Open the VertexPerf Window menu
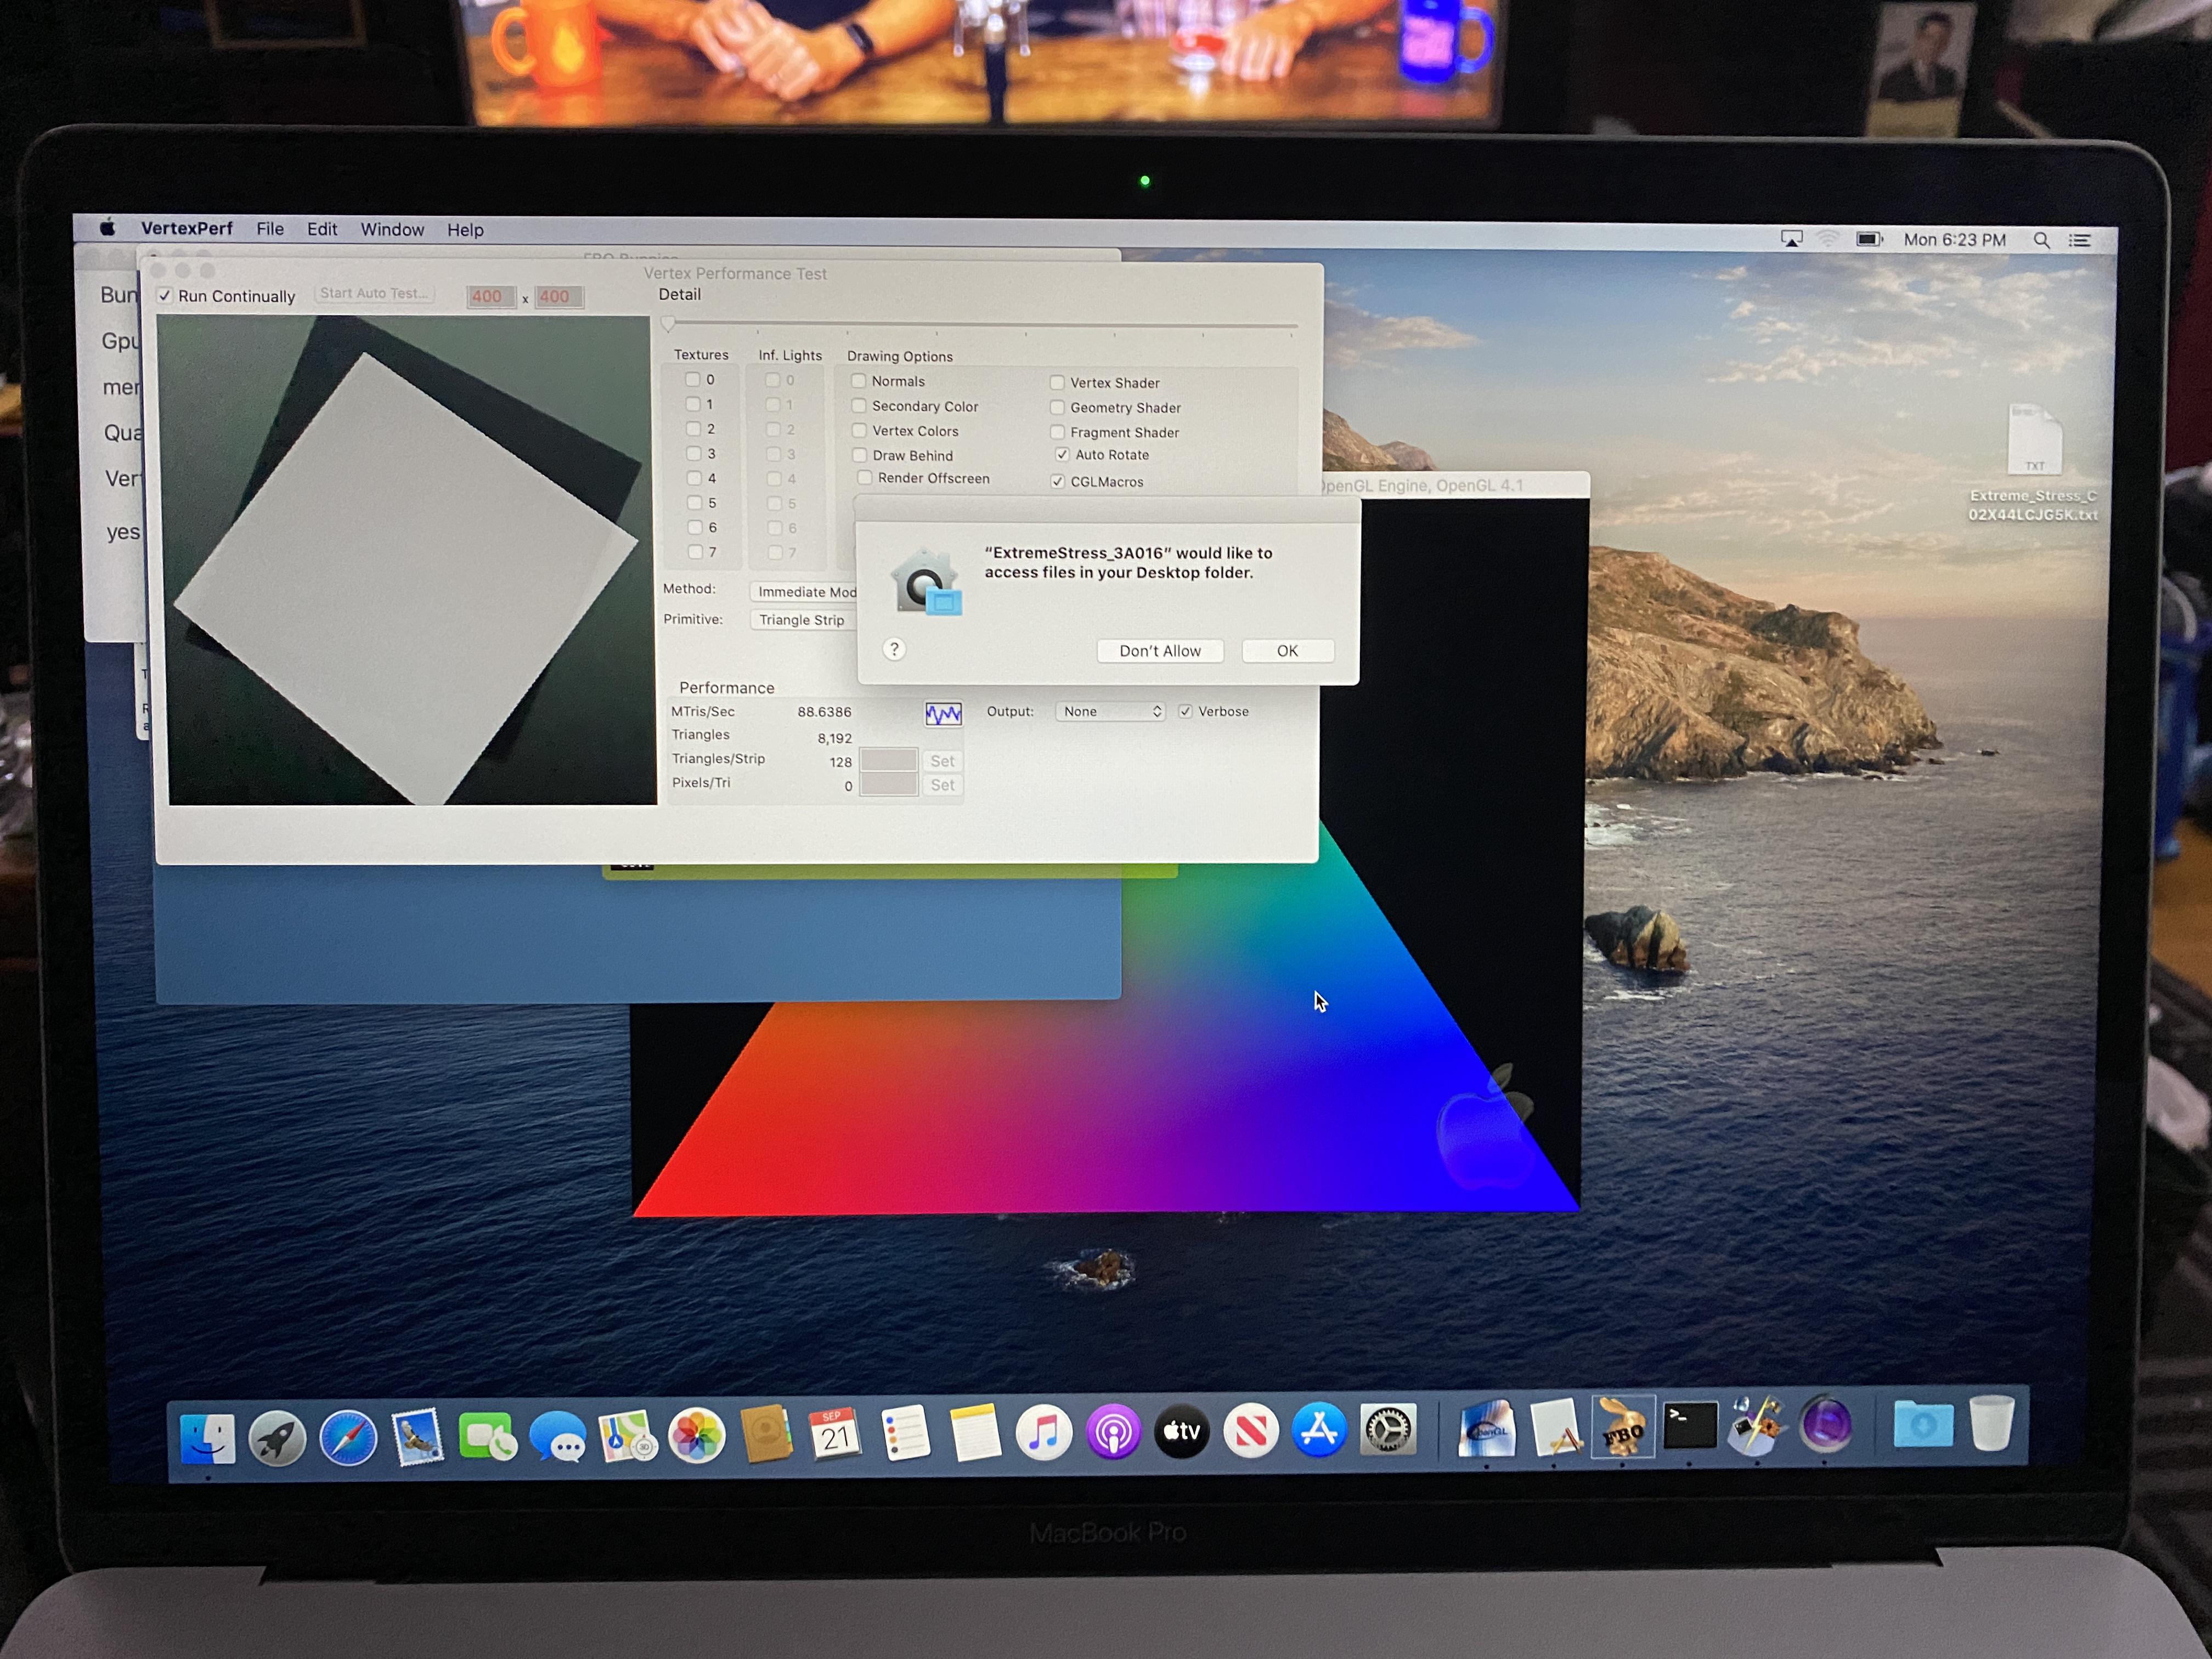The width and height of the screenshot is (2212, 1659). coord(392,229)
